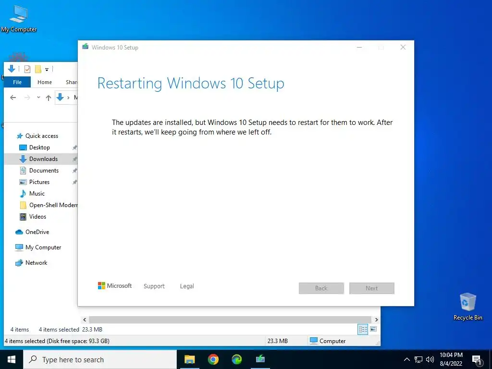Screen dimensions: 492x369
Task: Minimize the Windows 10 Setup window
Action: click(x=359, y=48)
